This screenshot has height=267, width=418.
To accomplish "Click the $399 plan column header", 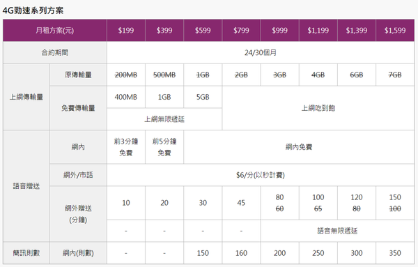I will pos(164,31).
